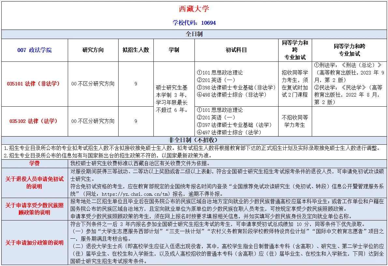This screenshot has height=266, width=388.
Task: Click the 初试总成绩加10分 sentence
Action: click(x=218, y=224)
